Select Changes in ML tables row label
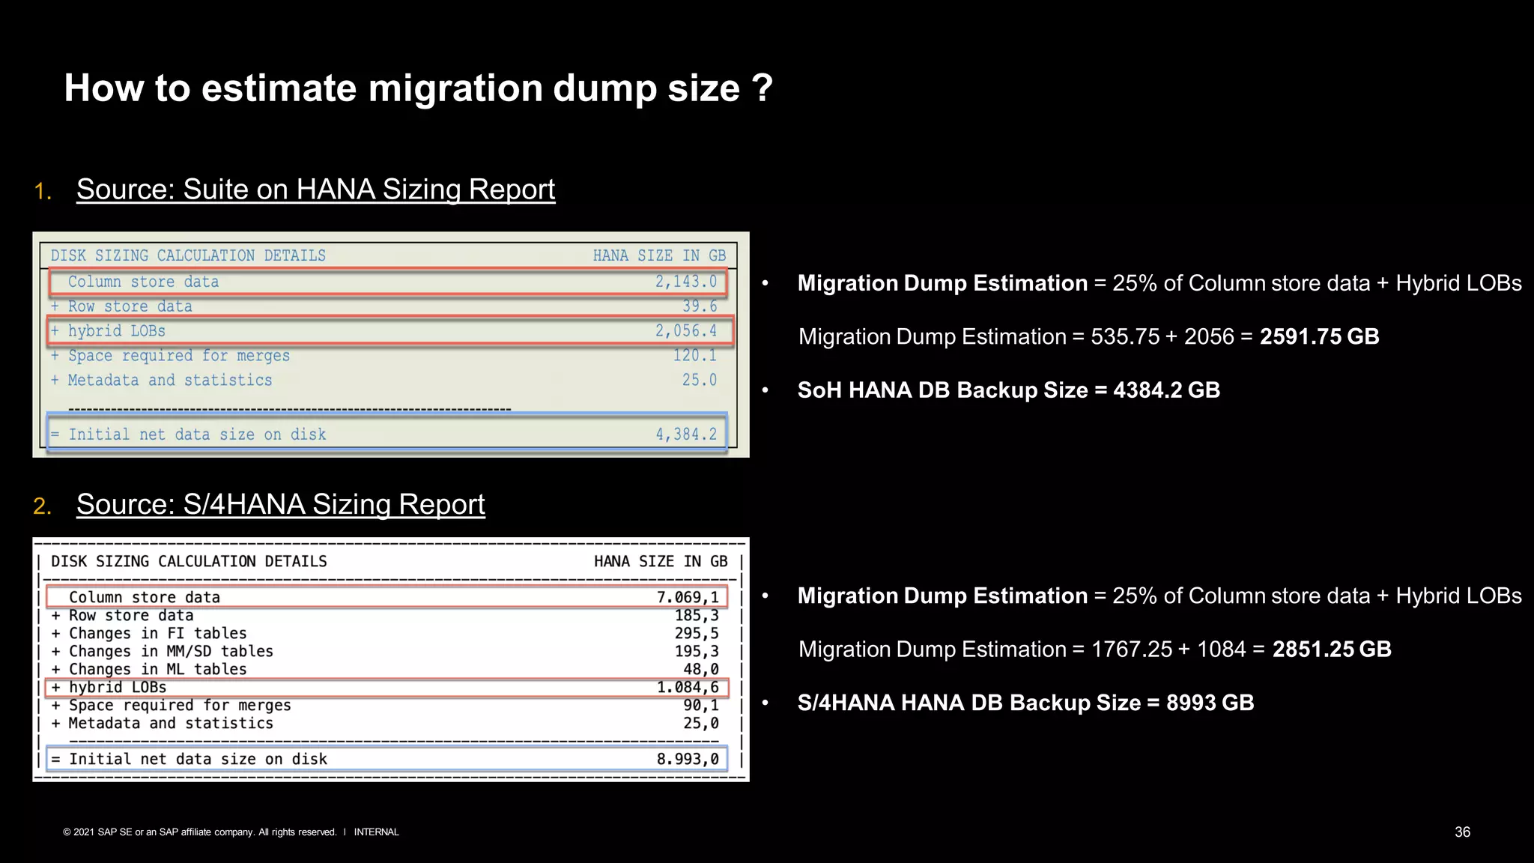Viewport: 1534px width, 863px height. 157,670
